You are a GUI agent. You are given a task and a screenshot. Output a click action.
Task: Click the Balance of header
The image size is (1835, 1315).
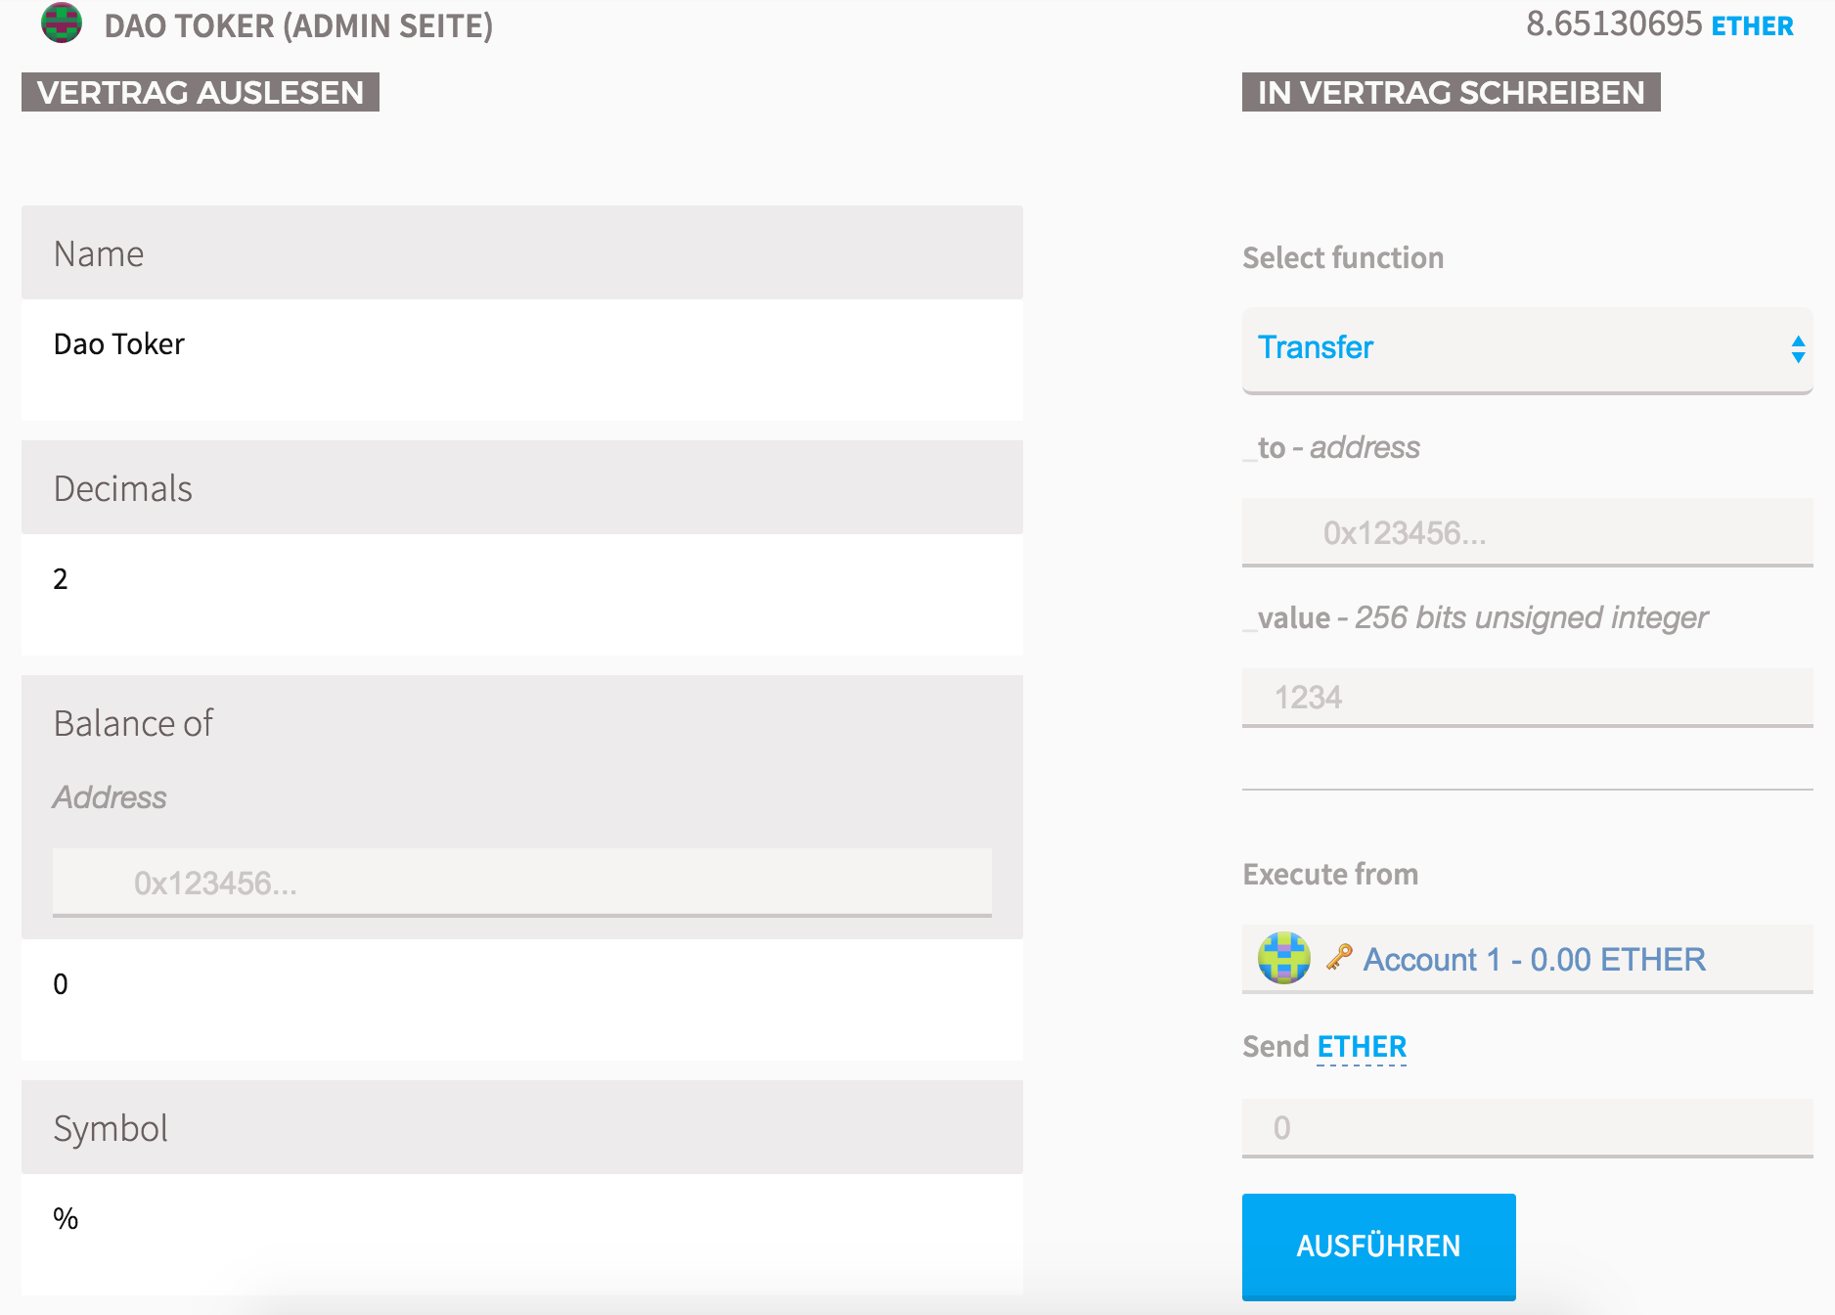point(133,723)
